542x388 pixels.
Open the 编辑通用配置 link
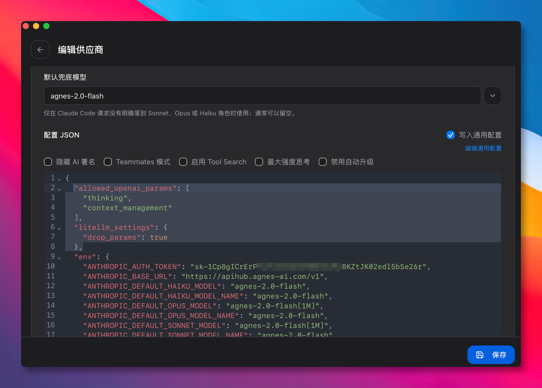point(483,149)
